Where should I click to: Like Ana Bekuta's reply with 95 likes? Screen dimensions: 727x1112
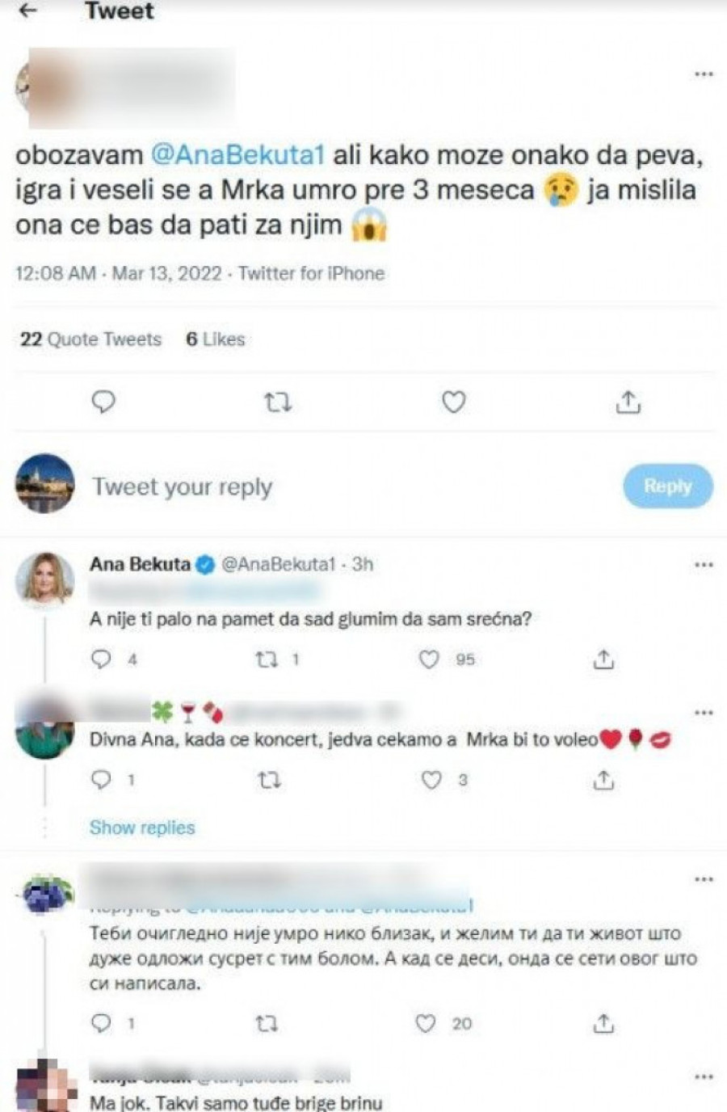point(429,659)
